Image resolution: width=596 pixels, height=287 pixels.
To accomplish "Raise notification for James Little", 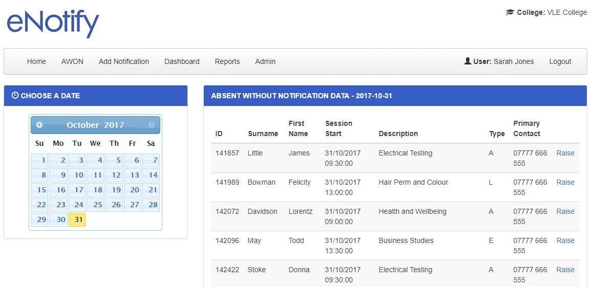I will (x=566, y=153).
